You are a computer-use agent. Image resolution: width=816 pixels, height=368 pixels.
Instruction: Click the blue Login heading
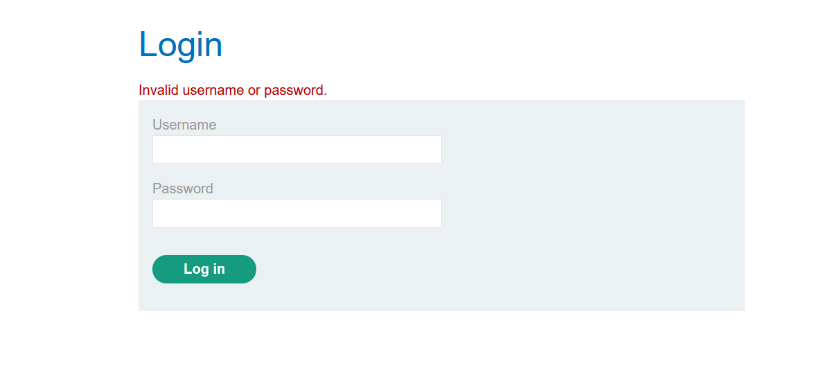click(x=181, y=45)
